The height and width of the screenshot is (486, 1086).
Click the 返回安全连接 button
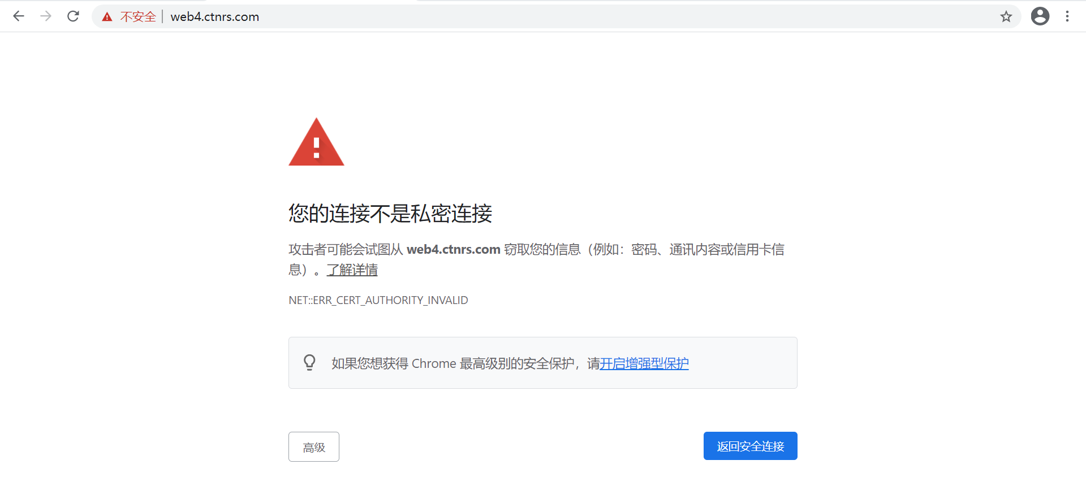pos(750,446)
